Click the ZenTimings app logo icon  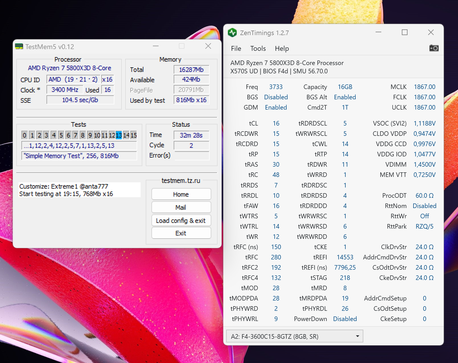pos(232,33)
